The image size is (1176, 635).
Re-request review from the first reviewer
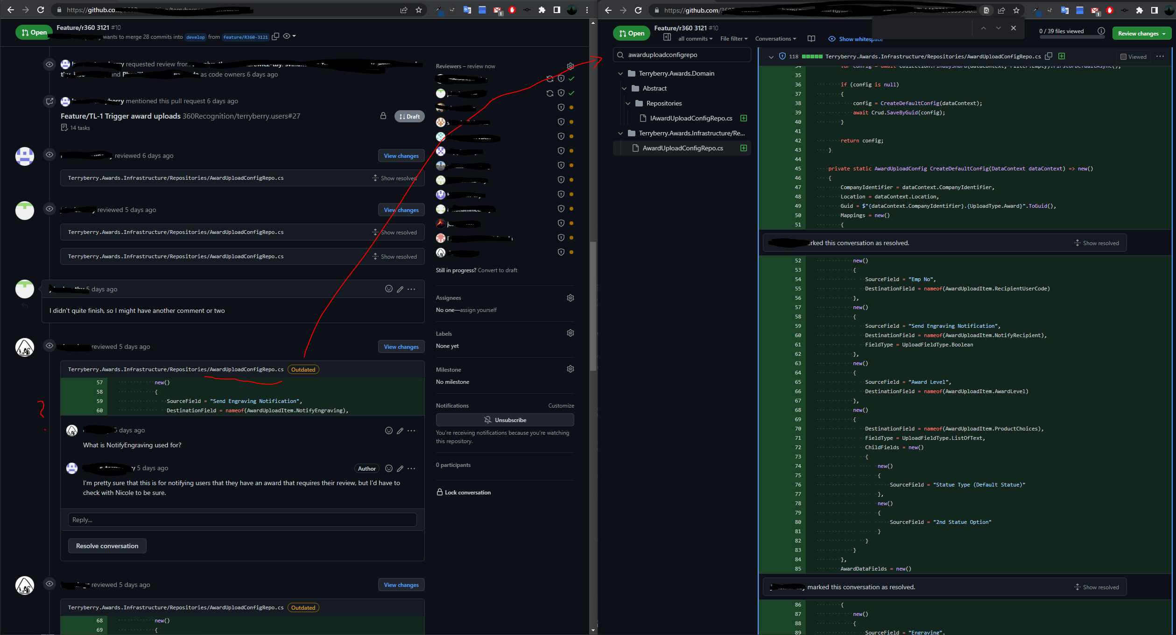point(549,79)
